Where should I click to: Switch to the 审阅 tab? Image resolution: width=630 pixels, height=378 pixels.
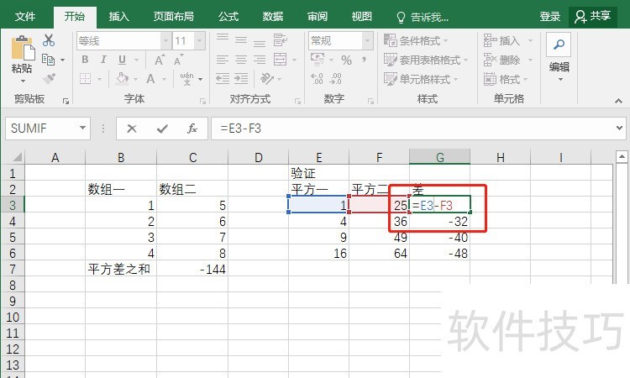pos(318,17)
